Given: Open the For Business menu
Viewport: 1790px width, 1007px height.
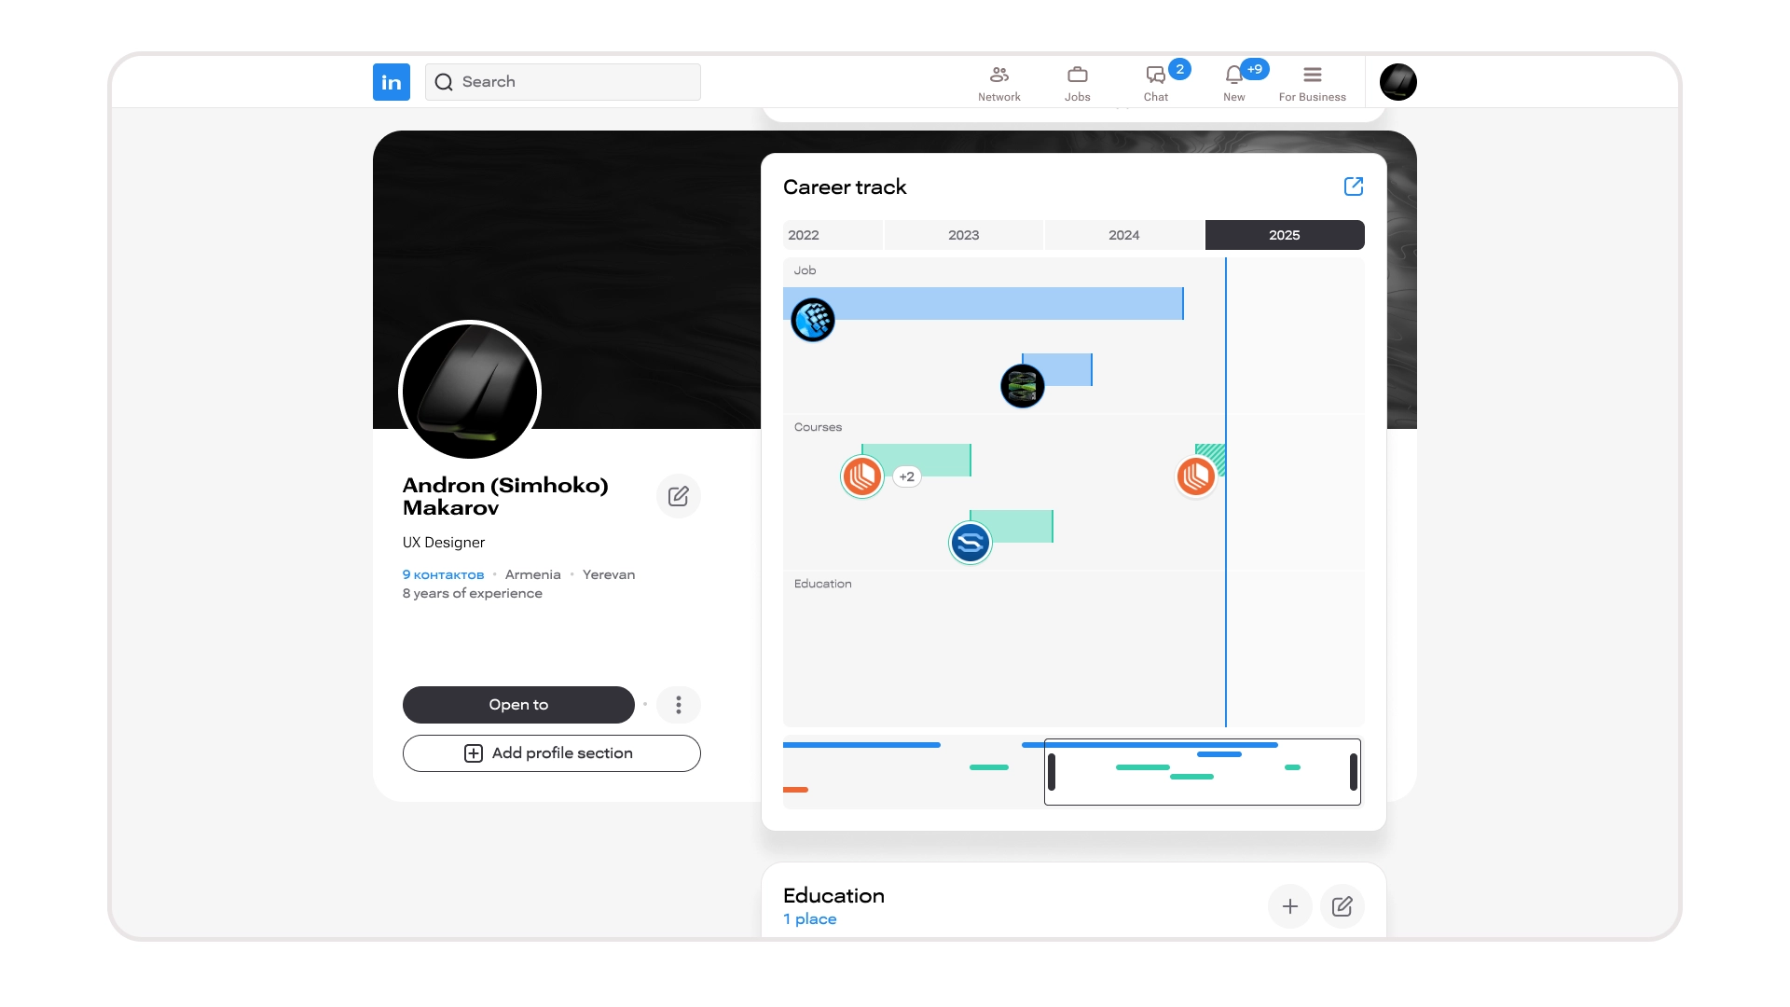Looking at the screenshot, I should click(x=1312, y=83).
